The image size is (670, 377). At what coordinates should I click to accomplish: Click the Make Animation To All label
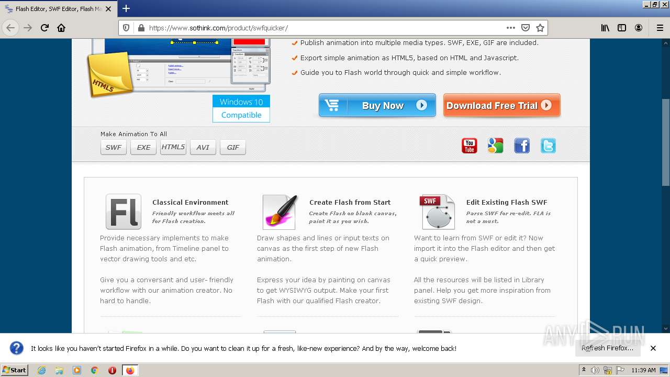[133, 134]
